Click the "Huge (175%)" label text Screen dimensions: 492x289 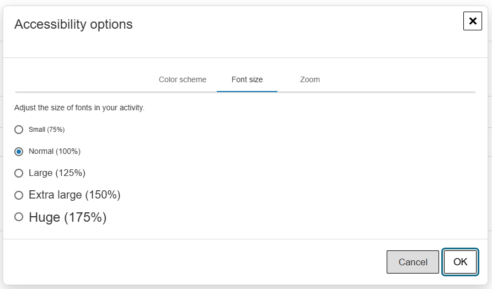(67, 217)
